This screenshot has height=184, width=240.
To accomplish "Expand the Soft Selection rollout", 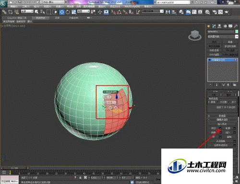I will (x=222, y=115).
